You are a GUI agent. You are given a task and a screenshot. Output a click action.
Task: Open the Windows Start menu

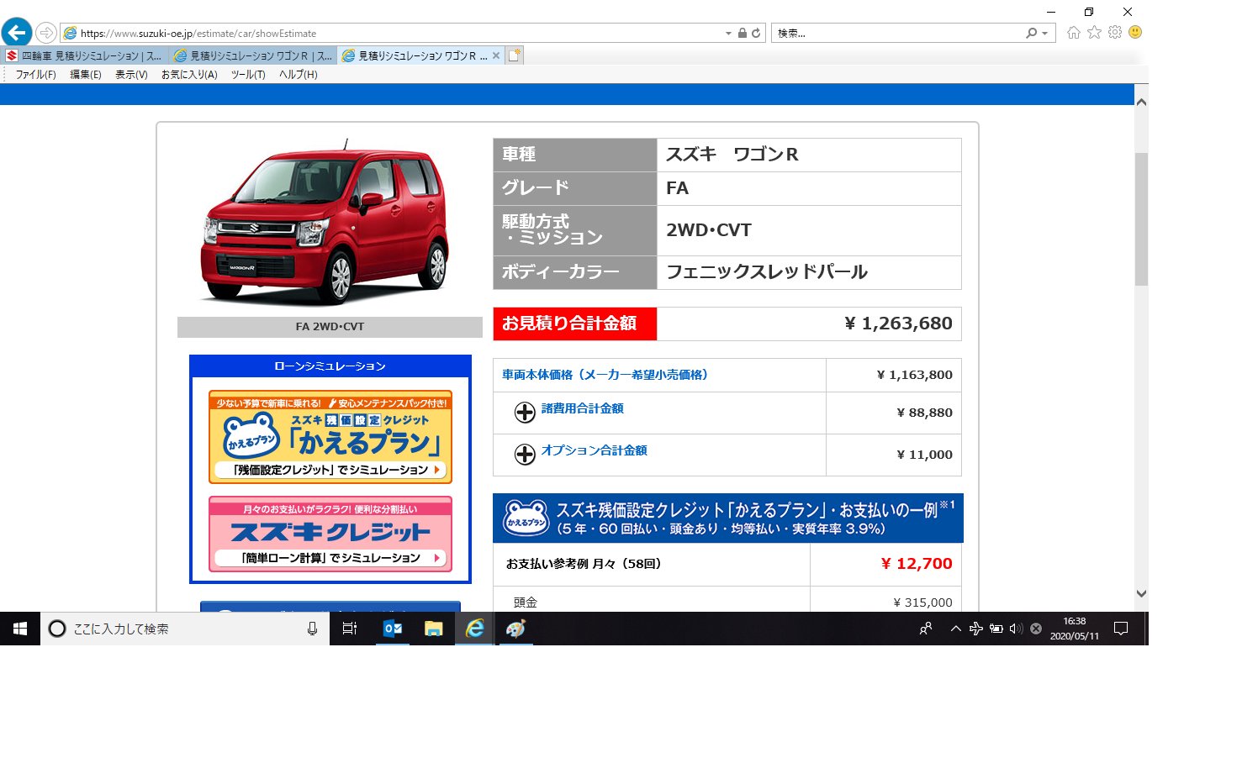[x=20, y=629]
